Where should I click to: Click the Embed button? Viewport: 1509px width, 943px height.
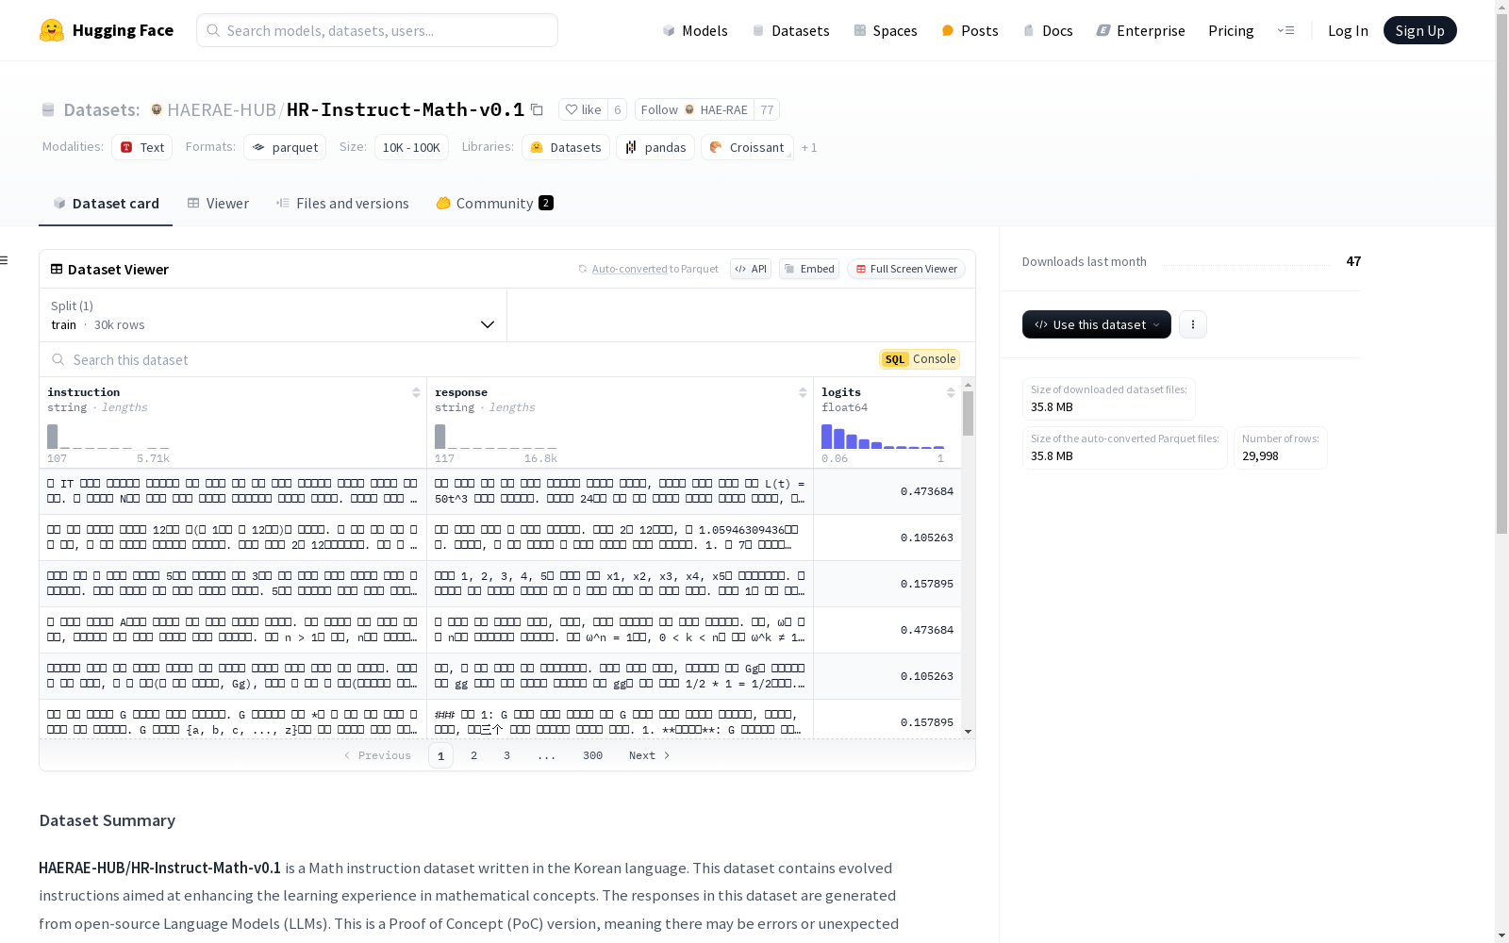pos(809,269)
